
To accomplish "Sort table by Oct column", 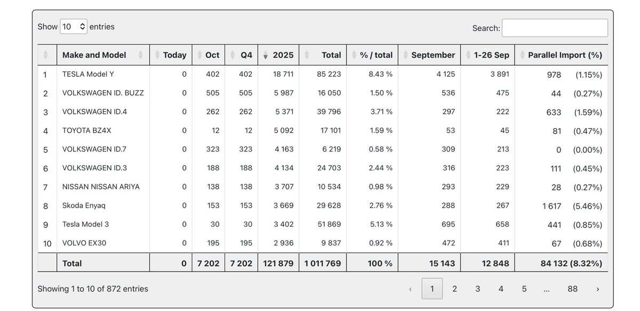I will click(209, 55).
